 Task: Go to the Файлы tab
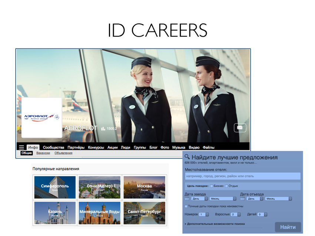click(x=209, y=147)
